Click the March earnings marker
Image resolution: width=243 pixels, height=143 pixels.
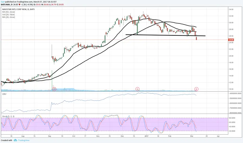(x=197, y=89)
